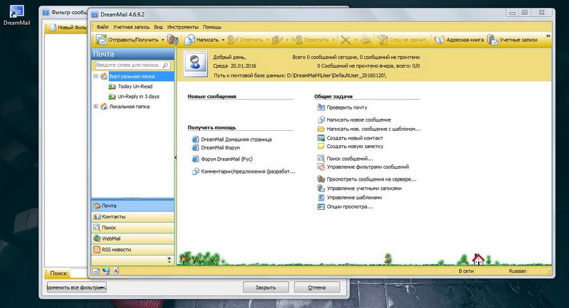
Task: Click Поиск сообщений link
Action: [x=349, y=159]
